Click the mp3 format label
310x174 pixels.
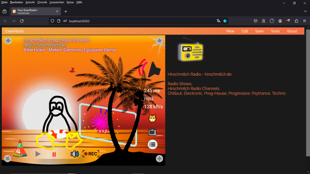click(149, 99)
